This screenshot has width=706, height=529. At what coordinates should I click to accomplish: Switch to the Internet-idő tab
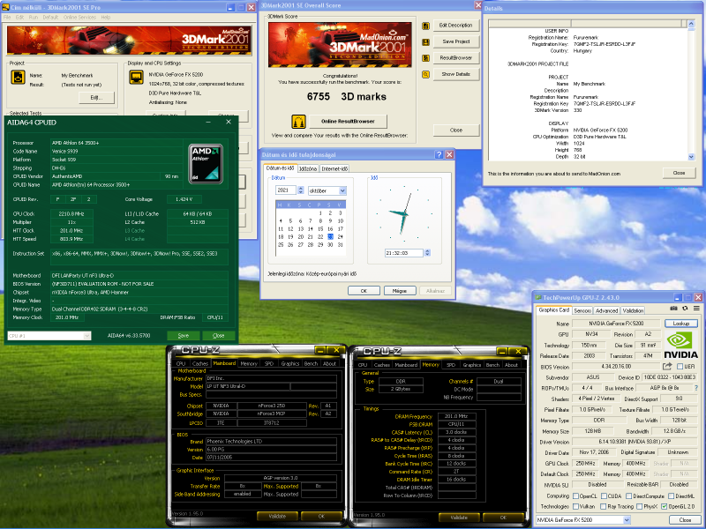(335, 168)
